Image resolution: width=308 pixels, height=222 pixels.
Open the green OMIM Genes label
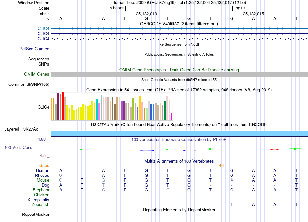tap(37, 74)
